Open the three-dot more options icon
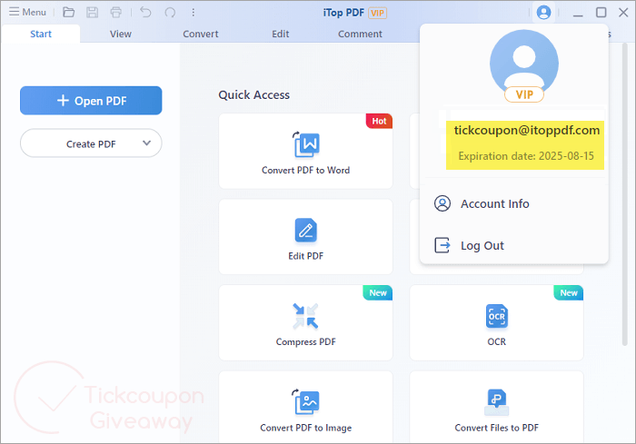The height and width of the screenshot is (444, 636). (x=193, y=12)
